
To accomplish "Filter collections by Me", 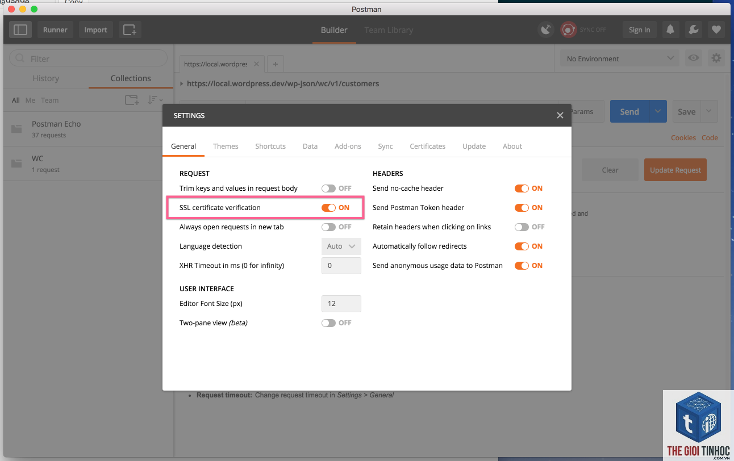I will (x=30, y=100).
